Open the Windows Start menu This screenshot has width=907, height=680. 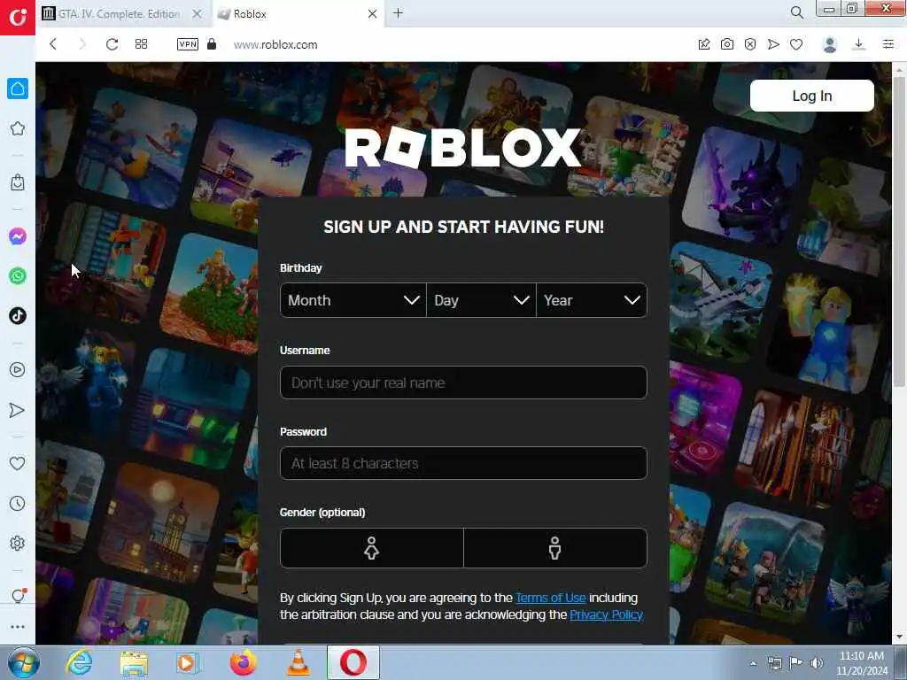tap(23, 662)
